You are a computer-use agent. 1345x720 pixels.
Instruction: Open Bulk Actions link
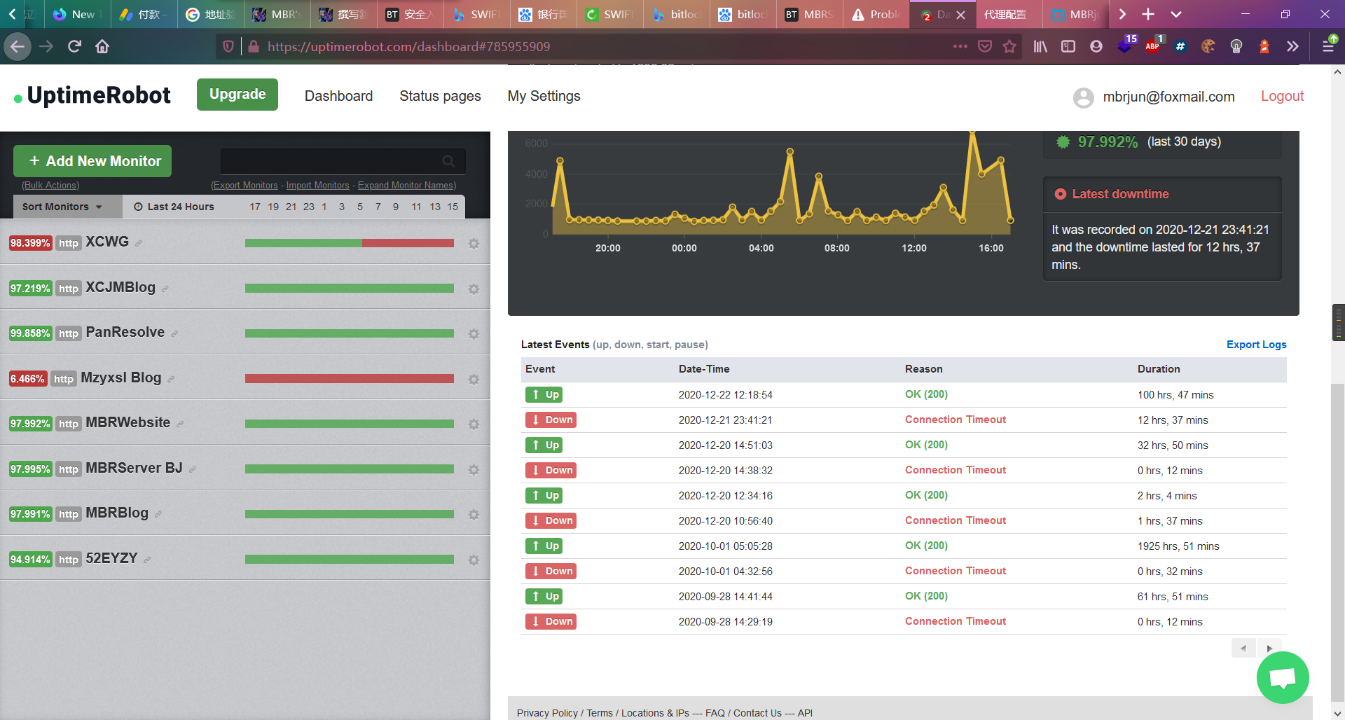[x=50, y=186]
